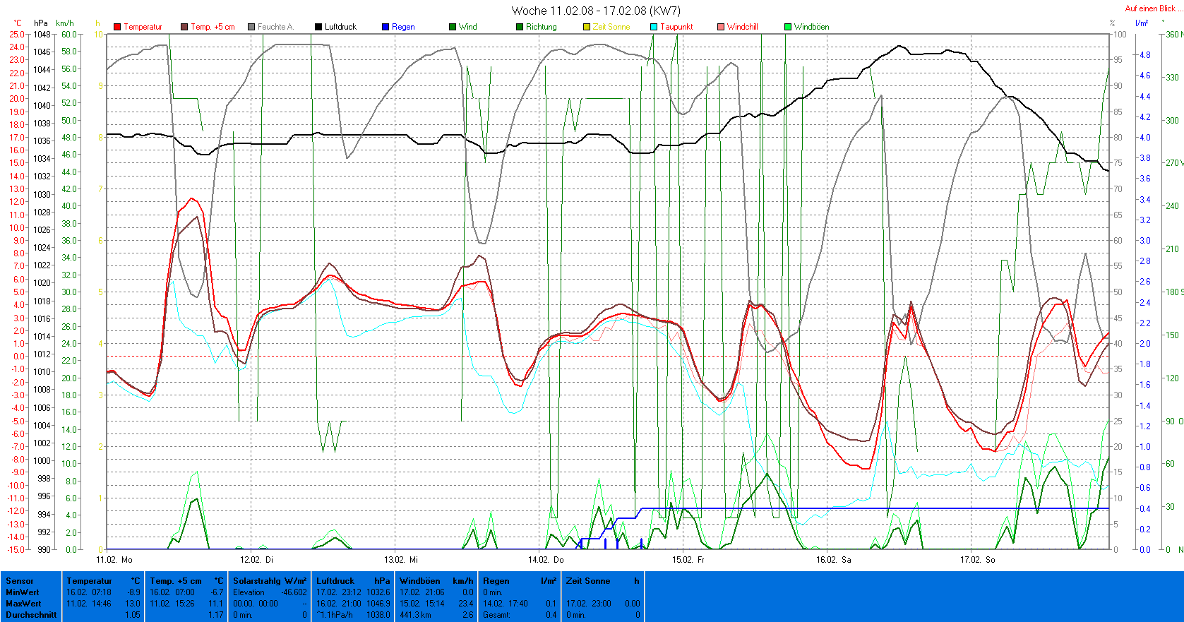Click the chart title 'Woche 11.02.08 - 17.02.08'
The image size is (1184, 622).
tap(595, 11)
